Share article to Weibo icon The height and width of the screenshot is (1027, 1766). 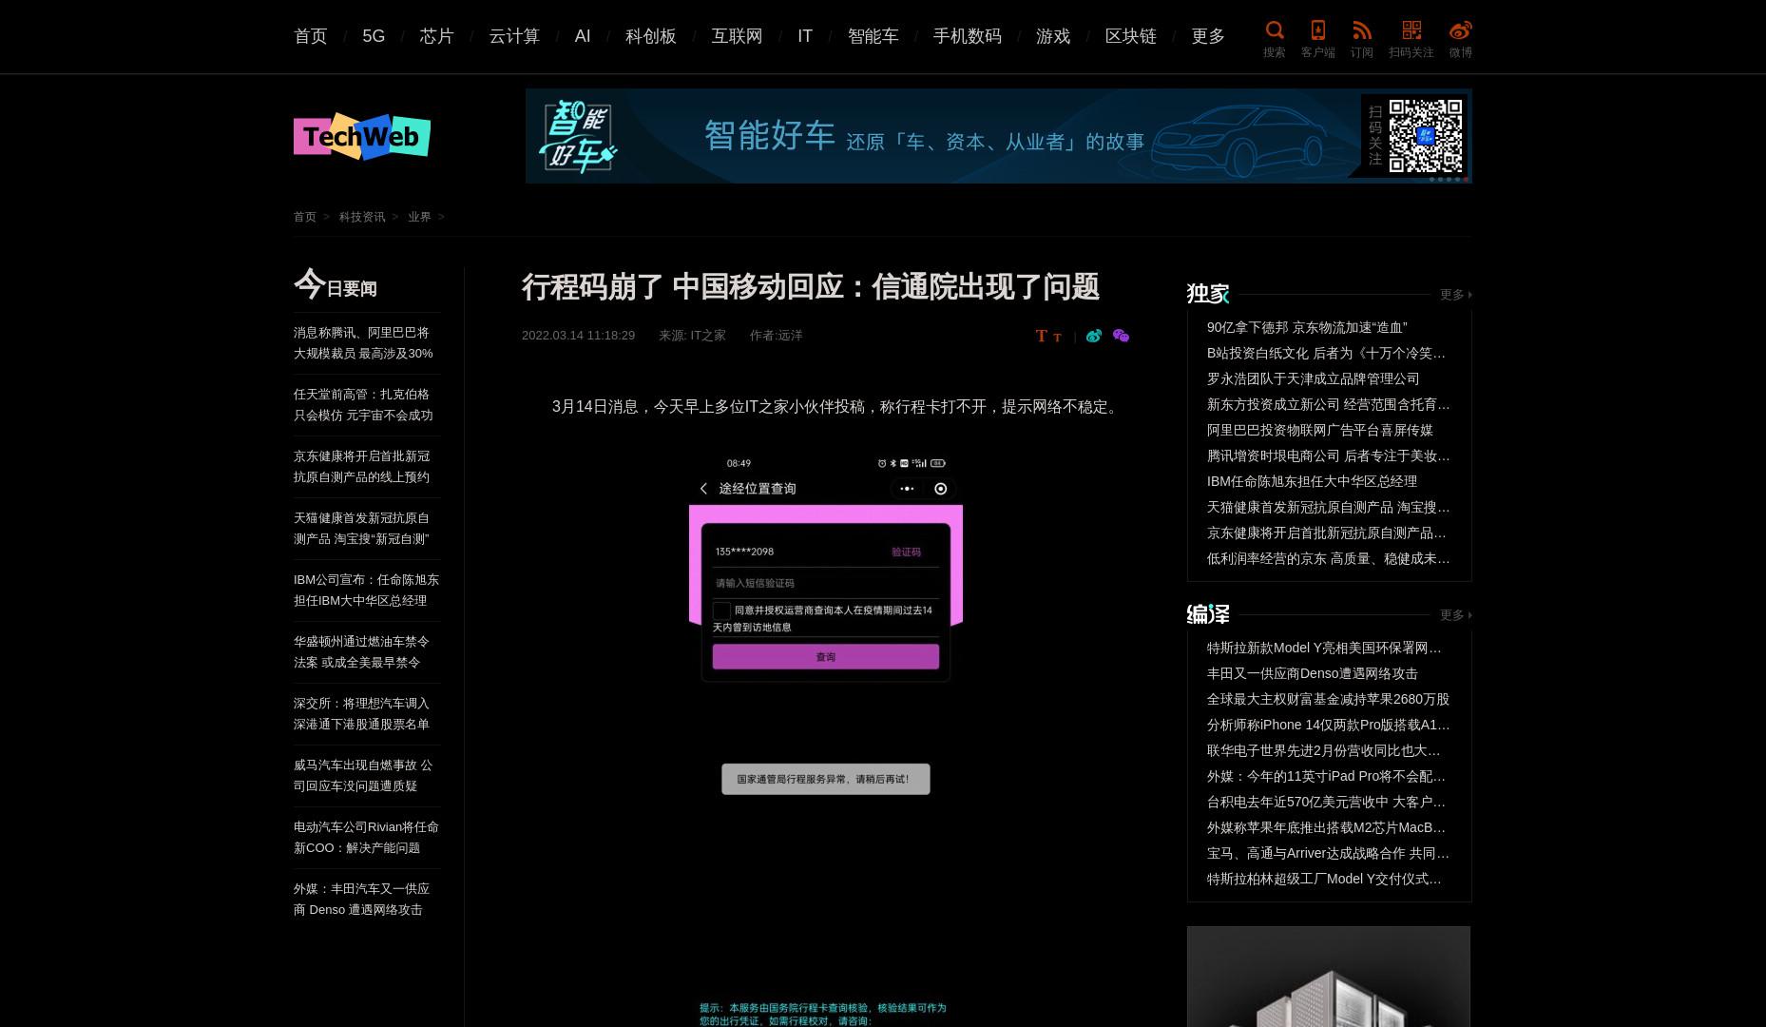[x=1094, y=336]
